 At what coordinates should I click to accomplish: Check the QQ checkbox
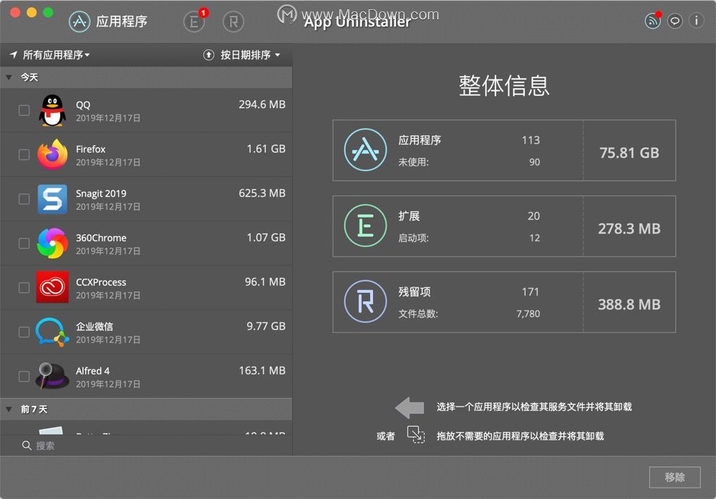point(24,110)
